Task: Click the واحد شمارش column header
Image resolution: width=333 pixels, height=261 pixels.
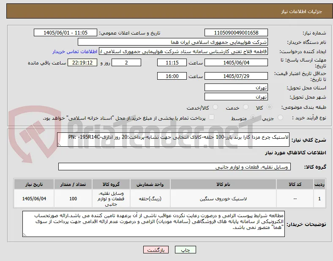Action: click(x=150, y=184)
